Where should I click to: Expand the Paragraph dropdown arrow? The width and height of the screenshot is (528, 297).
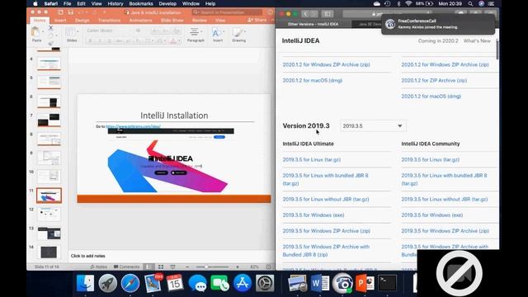201,31
